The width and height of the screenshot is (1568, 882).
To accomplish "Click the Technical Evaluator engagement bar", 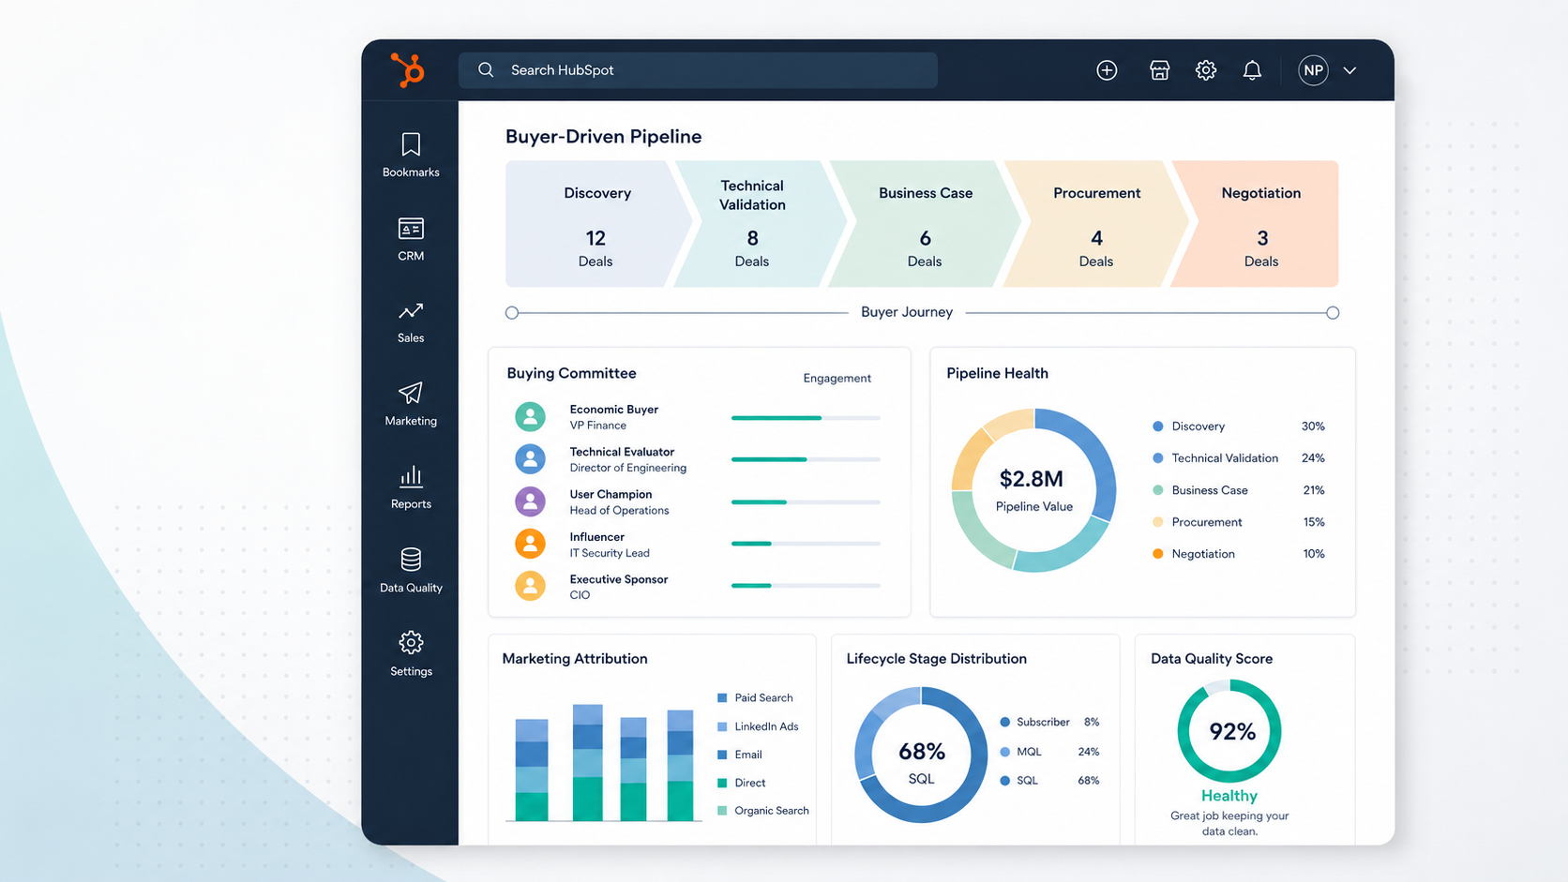I will 806,459.
